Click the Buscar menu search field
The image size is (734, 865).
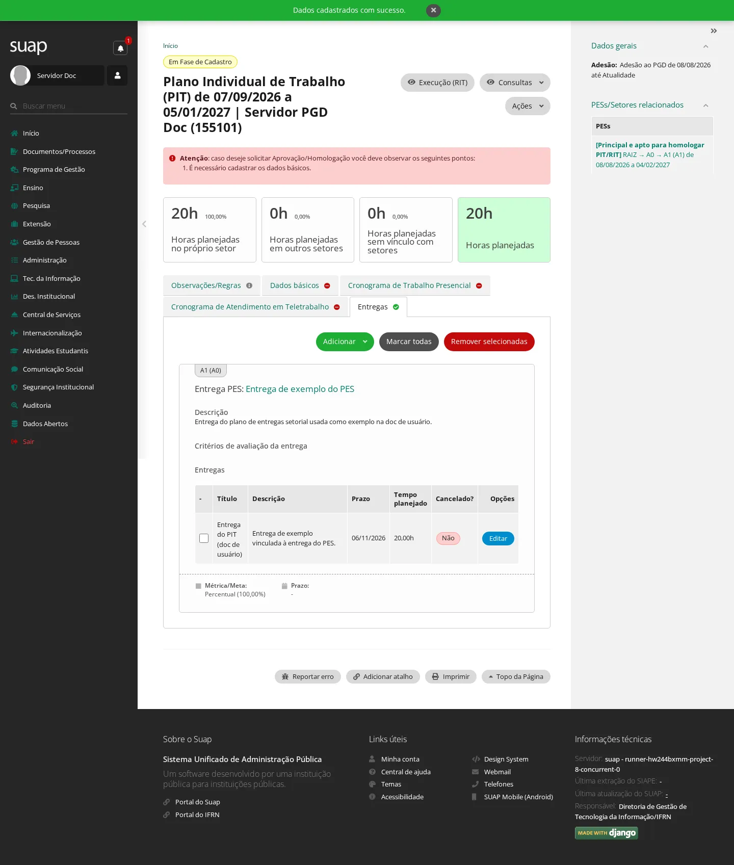[69, 106]
